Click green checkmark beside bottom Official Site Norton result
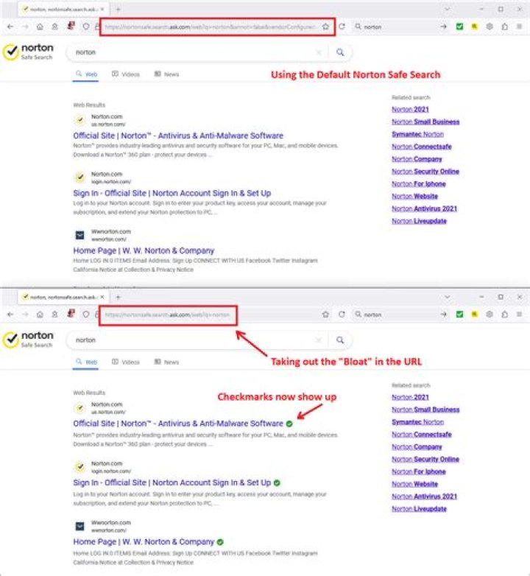530x576 pixels. tap(289, 424)
